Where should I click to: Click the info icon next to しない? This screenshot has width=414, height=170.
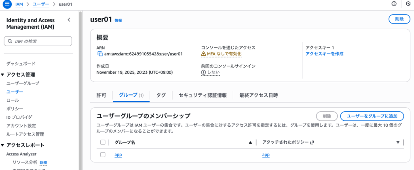pos(204,72)
